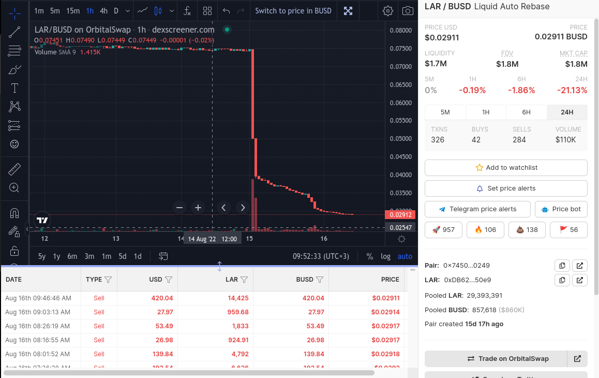599x378 pixels.
Task: Open Telegram price alerts
Action: [477, 209]
